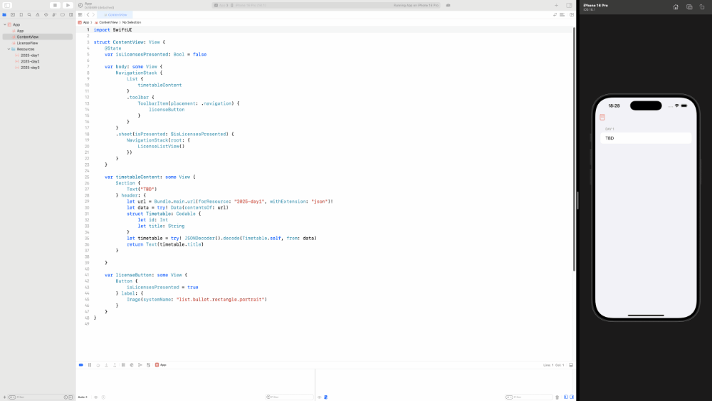Click the Run (play) button
Screen dimensions: 712x401
click(68, 6)
